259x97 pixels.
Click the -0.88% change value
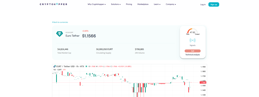pyautogui.click(x=85, y=31)
